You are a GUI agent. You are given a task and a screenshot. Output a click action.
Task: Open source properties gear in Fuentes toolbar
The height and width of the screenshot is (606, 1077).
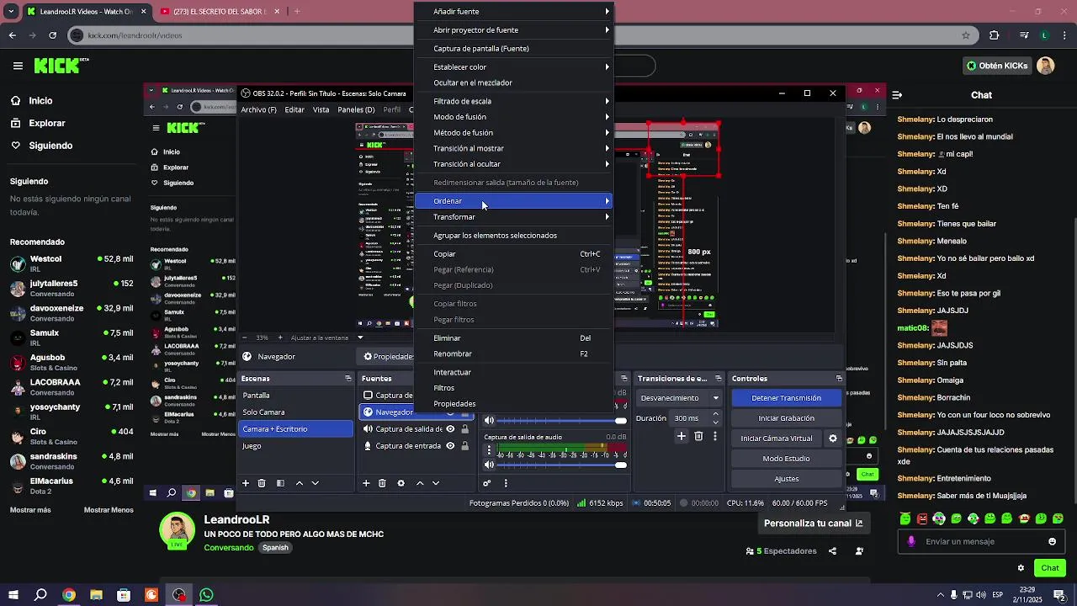coord(401,483)
